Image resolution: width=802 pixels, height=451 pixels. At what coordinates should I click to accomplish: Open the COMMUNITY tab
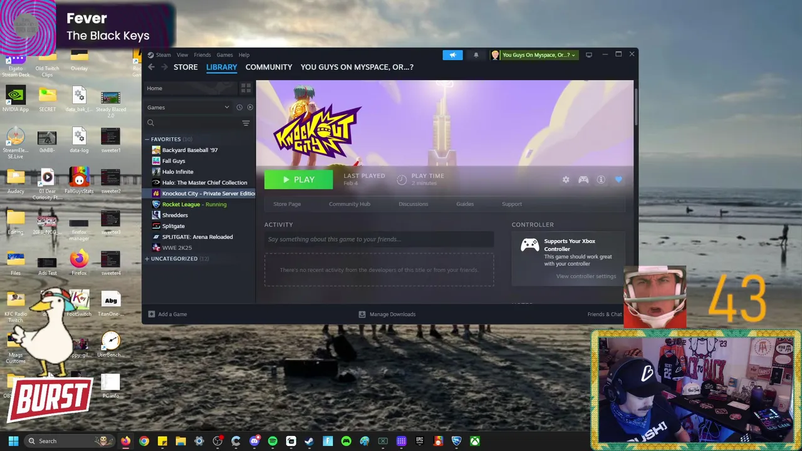pyautogui.click(x=269, y=67)
